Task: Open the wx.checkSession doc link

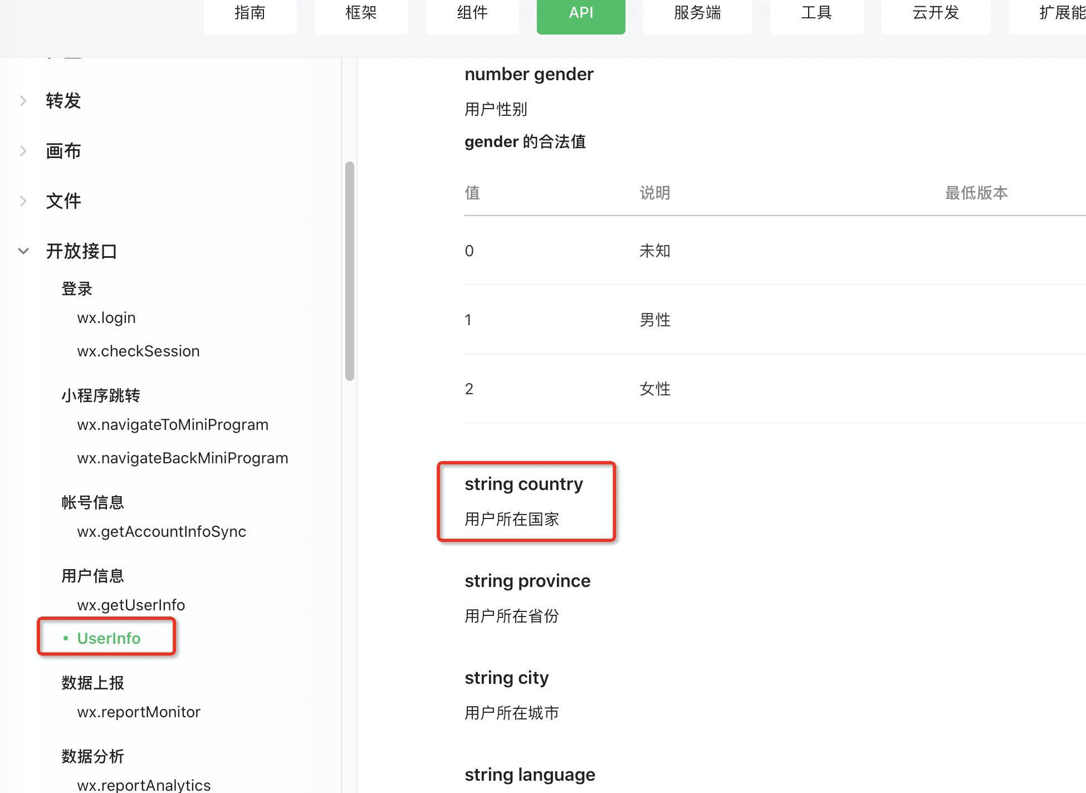Action: (x=138, y=351)
